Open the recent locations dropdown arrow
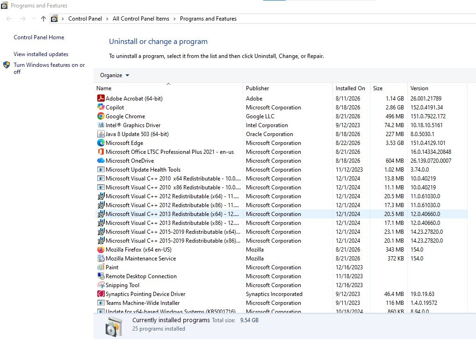Viewport: 476px width, 339px height. (34, 19)
